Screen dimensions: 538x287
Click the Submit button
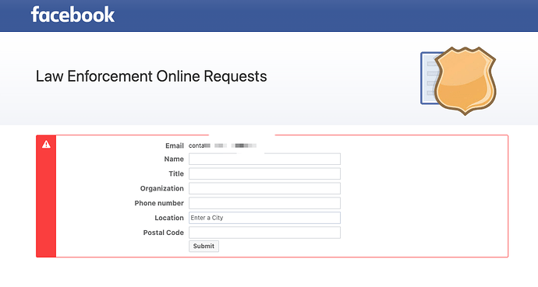(204, 247)
